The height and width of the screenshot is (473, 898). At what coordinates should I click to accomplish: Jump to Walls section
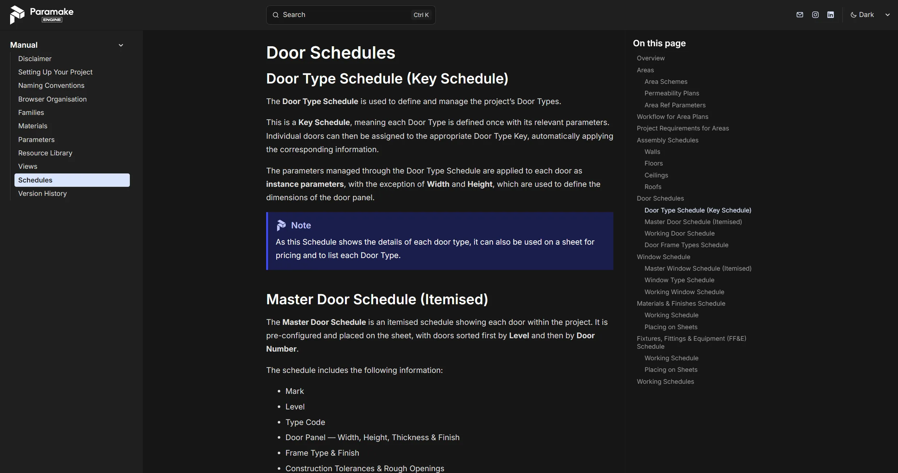click(652, 152)
